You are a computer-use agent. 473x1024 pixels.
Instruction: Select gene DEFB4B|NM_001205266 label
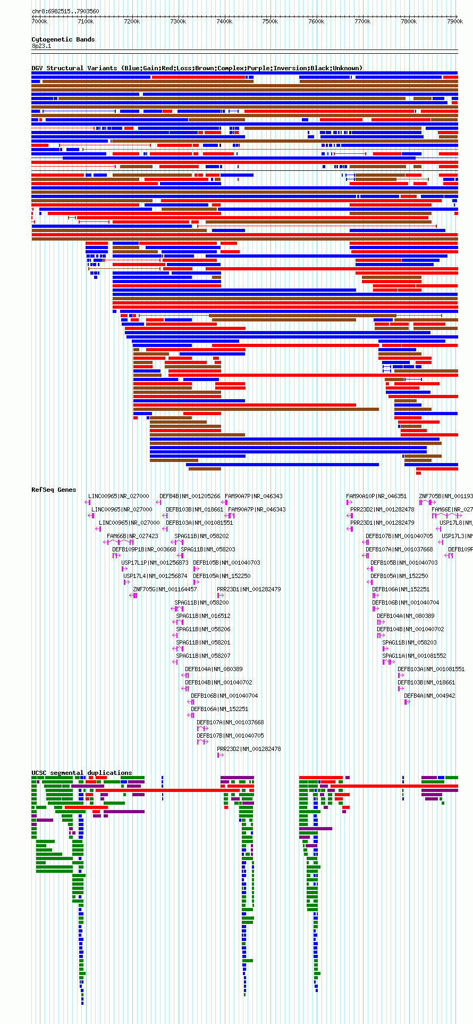pos(190,496)
